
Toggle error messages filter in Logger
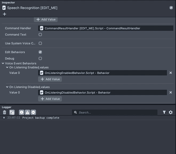click(33, 112)
